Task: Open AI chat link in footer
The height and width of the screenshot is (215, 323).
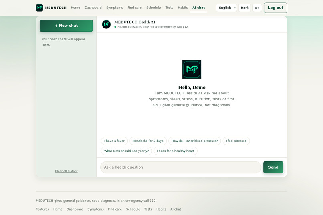Action: [x=176, y=209]
